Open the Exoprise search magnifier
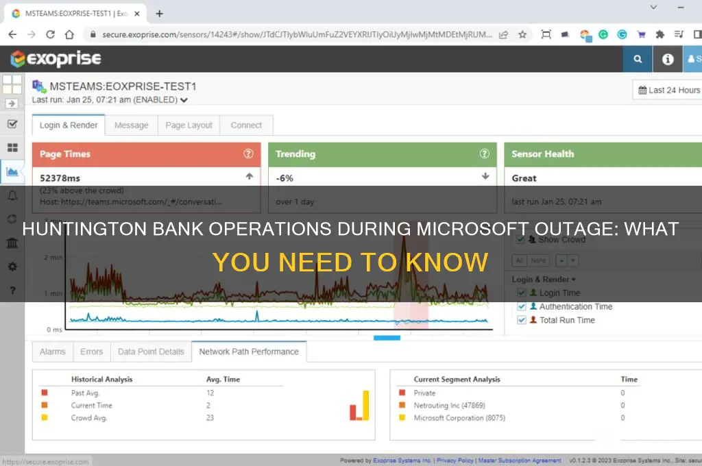 click(x=638, y=59)
